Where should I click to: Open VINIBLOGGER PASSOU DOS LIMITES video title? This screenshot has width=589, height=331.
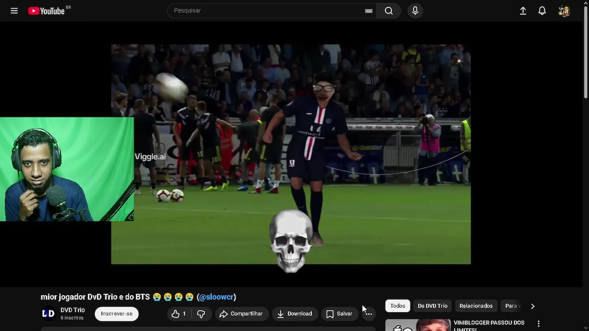(x=489, y=325)
